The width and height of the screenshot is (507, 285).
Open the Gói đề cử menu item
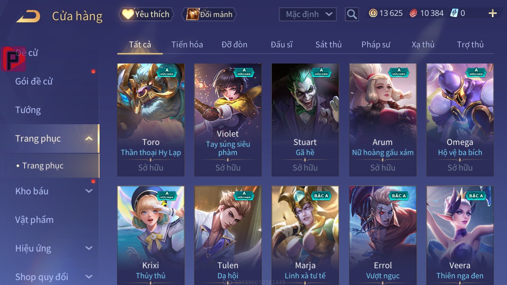tap(34, 81)
